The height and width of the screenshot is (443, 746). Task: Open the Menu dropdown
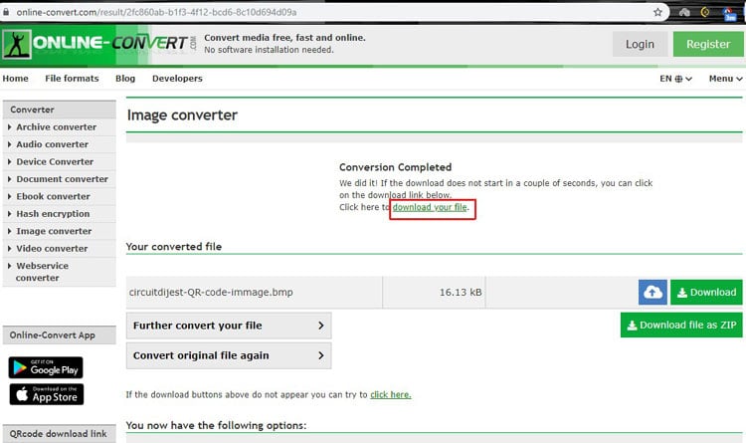726,79
